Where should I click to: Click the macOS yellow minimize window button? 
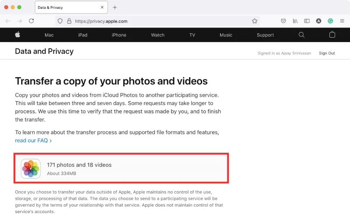pos(13,7)
